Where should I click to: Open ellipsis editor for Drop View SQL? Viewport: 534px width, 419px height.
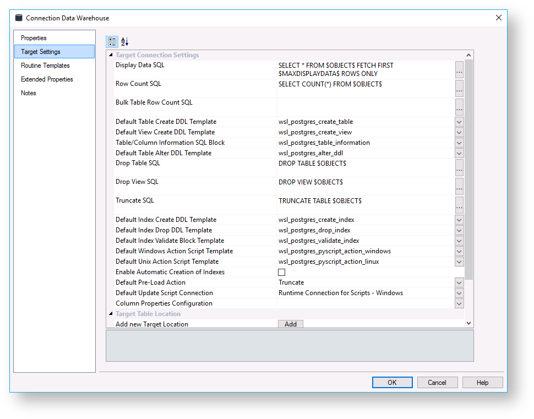click(x=459, y=186)
